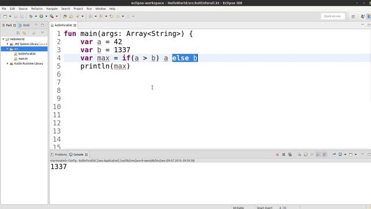Collapse the HelloWorld project tree node
Image resolution: width=371 pixels, height=209 pixels.
(x=3, y=39)
